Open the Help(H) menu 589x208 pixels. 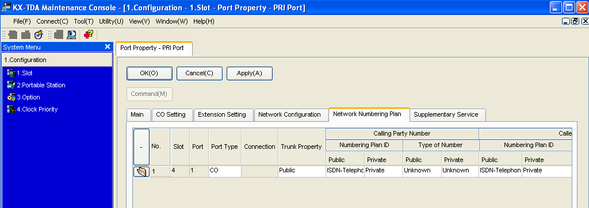[x=204, y=21]
